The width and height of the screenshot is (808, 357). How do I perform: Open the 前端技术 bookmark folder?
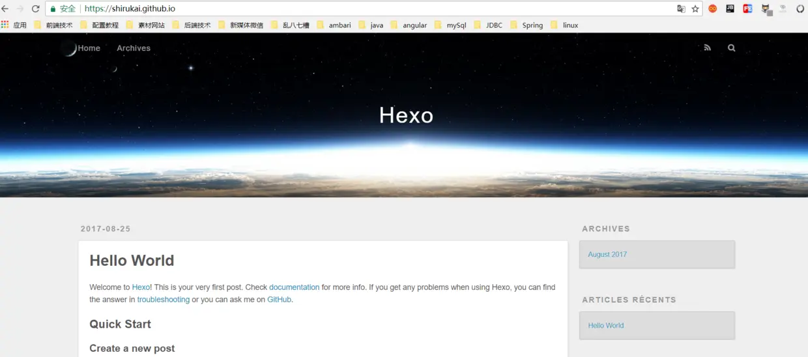pos(53,25)
